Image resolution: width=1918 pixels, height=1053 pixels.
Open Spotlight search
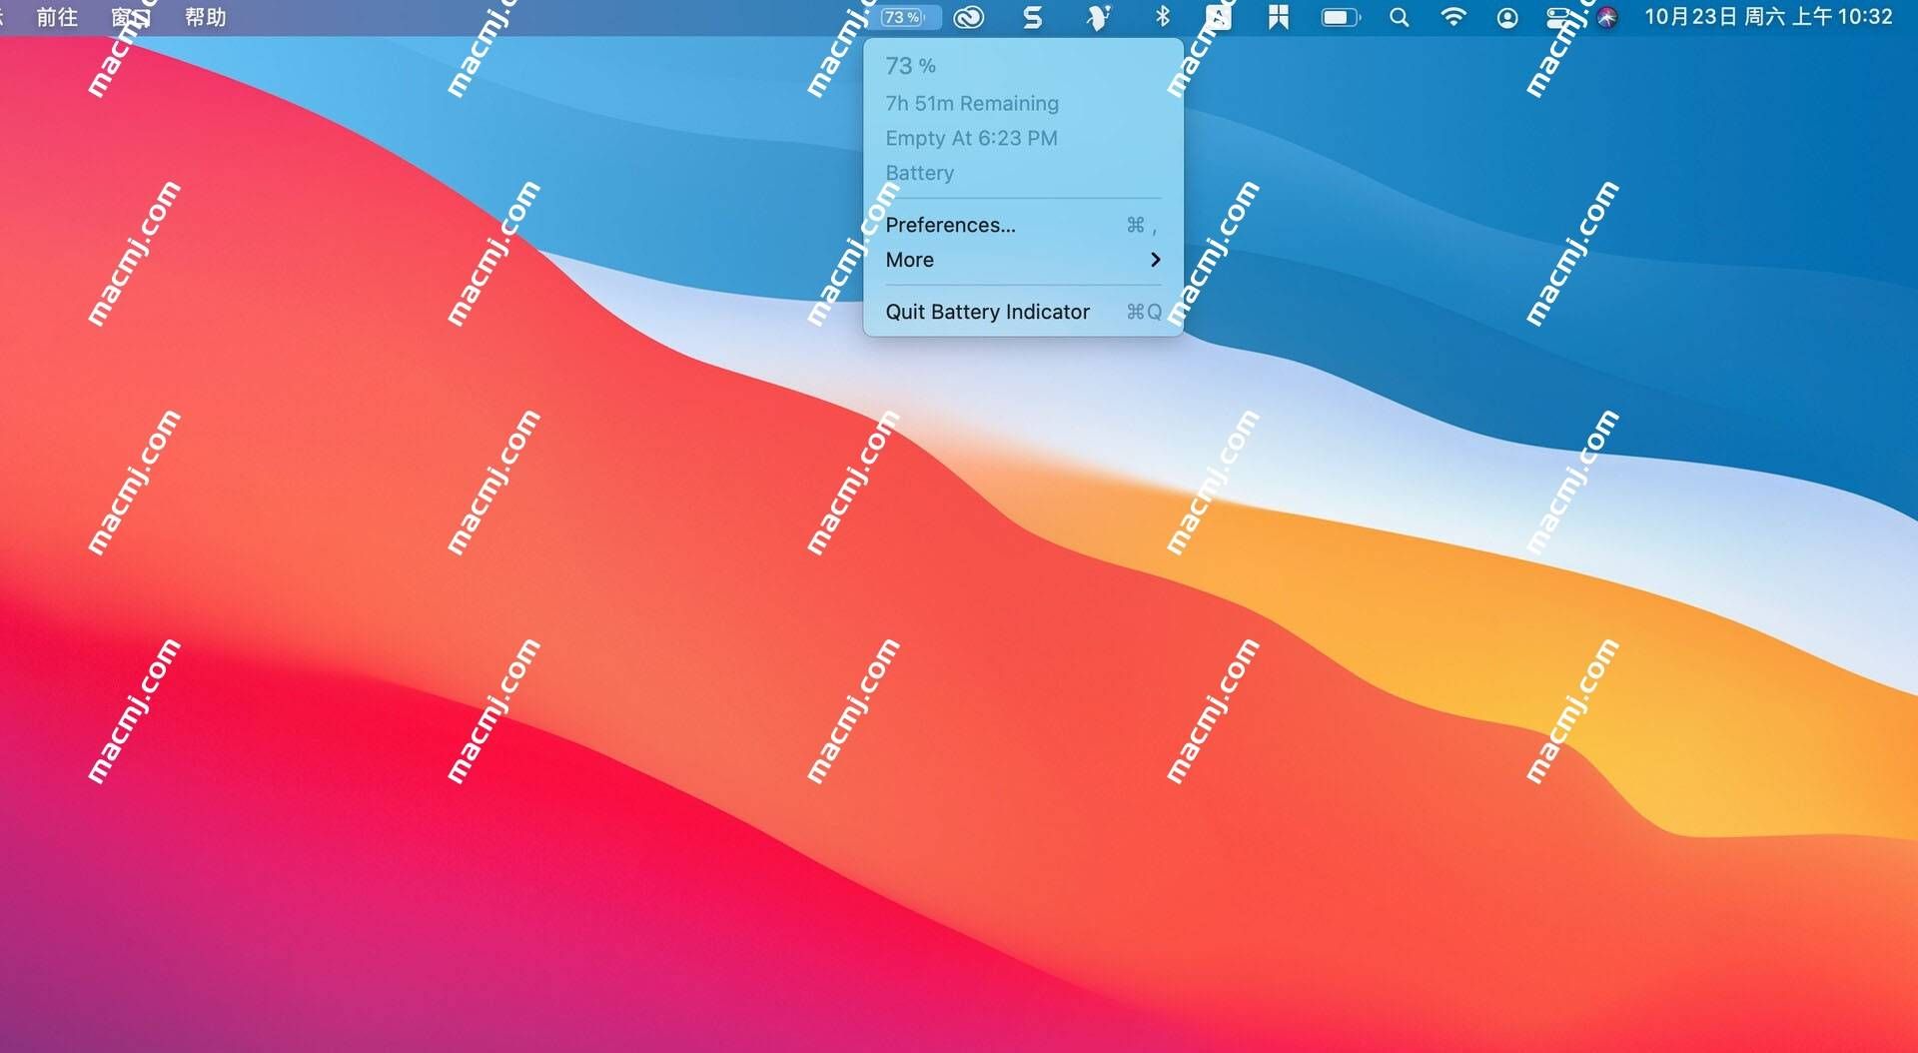[1400, 17]
